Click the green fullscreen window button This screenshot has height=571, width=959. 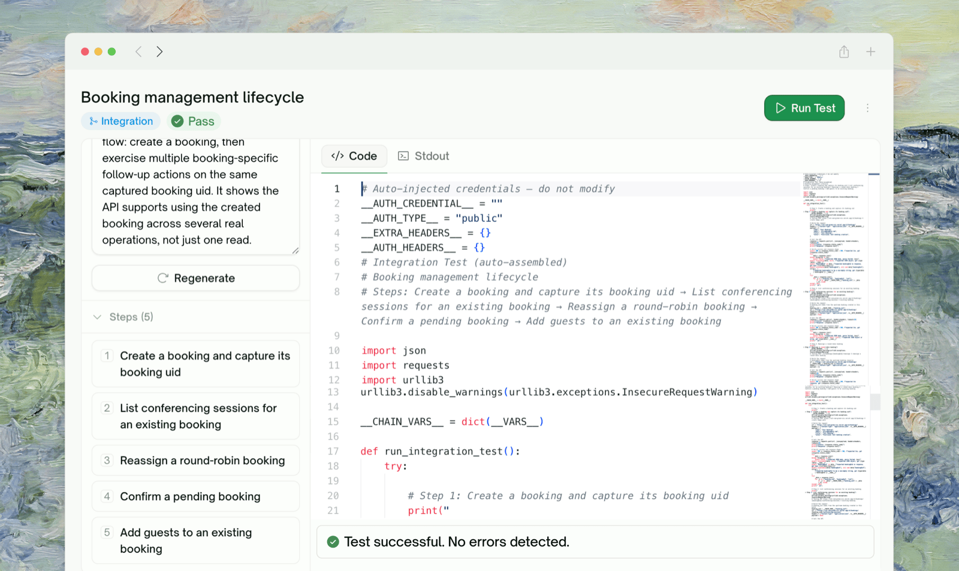point(111,52)
